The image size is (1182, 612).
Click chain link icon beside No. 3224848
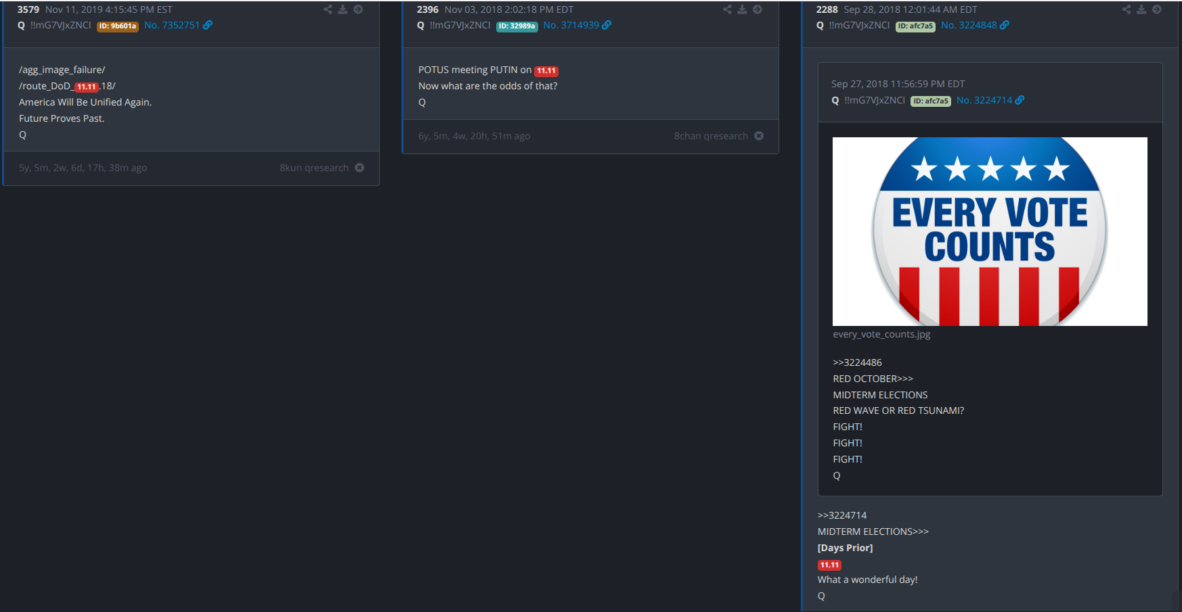pos(1005,25)
